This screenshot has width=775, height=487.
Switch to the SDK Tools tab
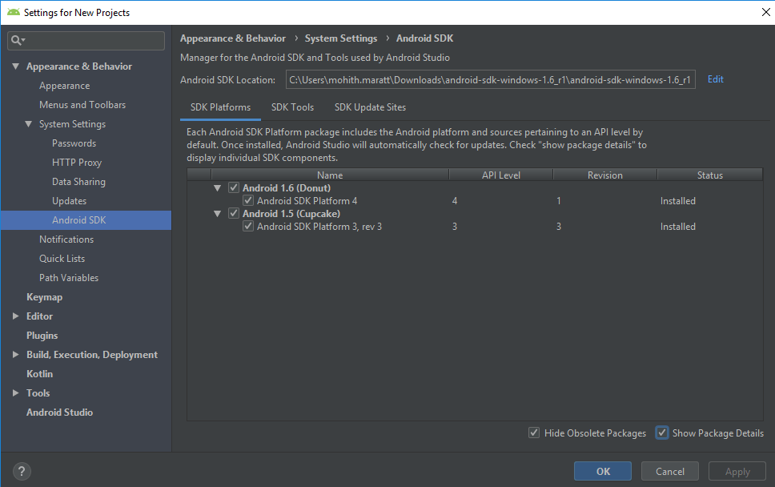pyautogui.click(x=293, y=107)
